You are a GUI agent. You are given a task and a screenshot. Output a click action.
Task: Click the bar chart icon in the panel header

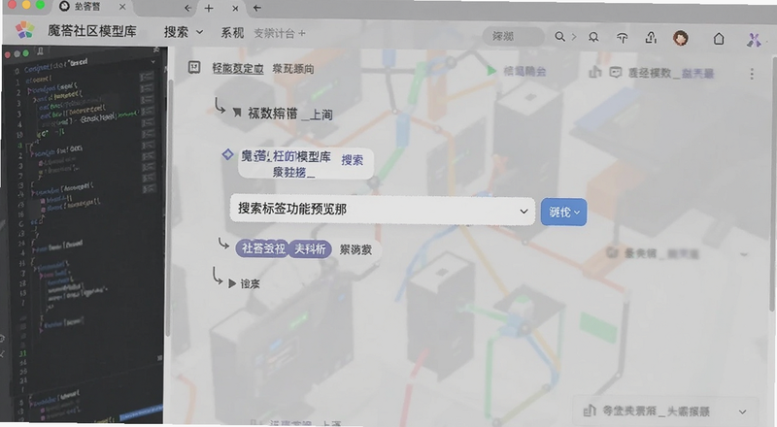pyautogui.click(x=594, y=73)
